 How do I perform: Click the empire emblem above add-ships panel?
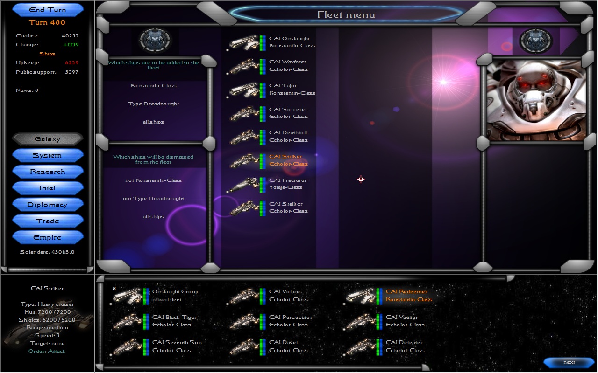click(155, 41)
